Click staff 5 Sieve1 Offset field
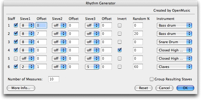 pos(41,58)
